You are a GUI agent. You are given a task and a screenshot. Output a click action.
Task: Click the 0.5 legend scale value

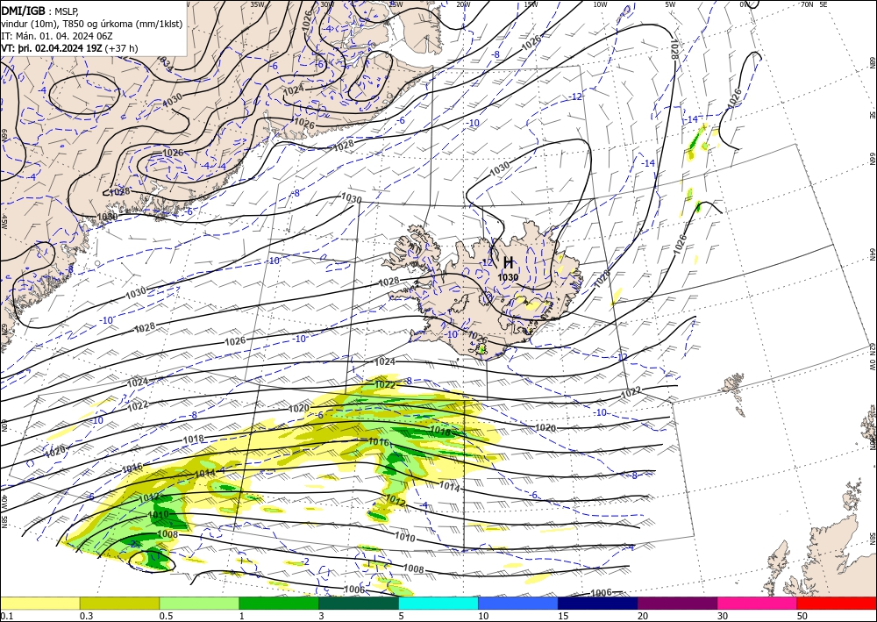[166, 616]
